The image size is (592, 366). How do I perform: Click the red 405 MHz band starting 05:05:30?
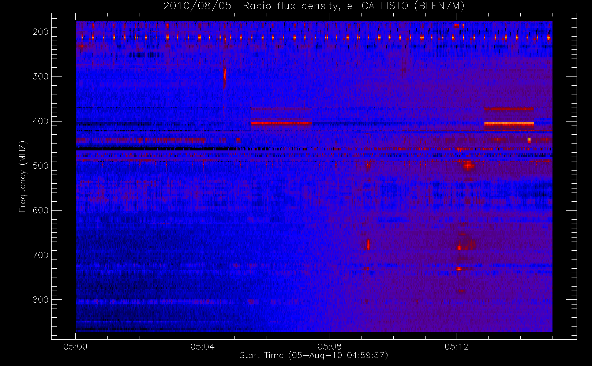pos(281,123)
